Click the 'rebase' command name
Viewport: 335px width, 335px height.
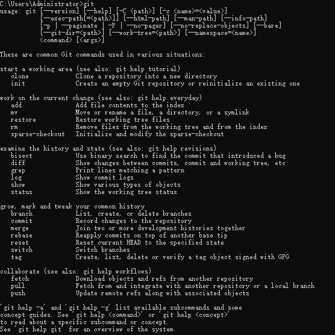point(22,236)
